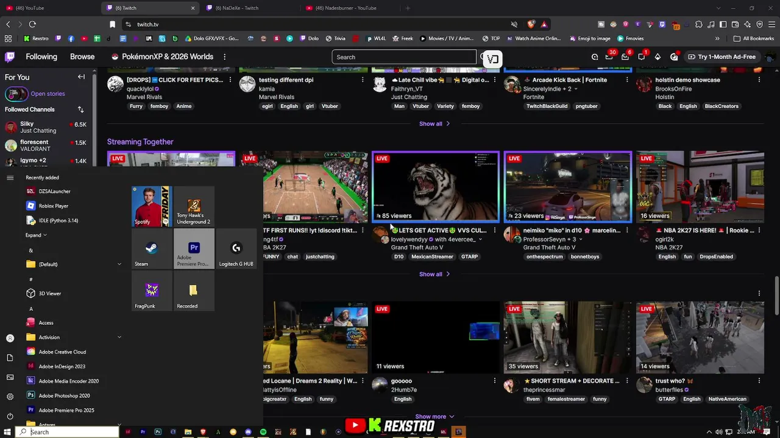Bookmark this page in the address bar
The image size is (780, 438).
112,24
